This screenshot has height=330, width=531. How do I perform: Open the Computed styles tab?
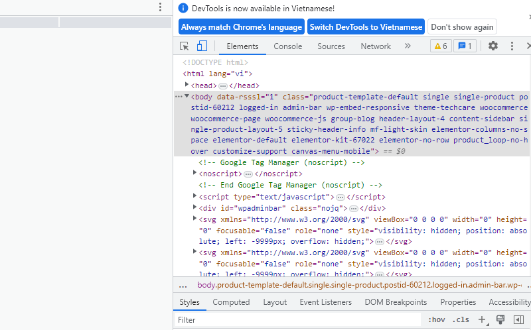[231, 302]
